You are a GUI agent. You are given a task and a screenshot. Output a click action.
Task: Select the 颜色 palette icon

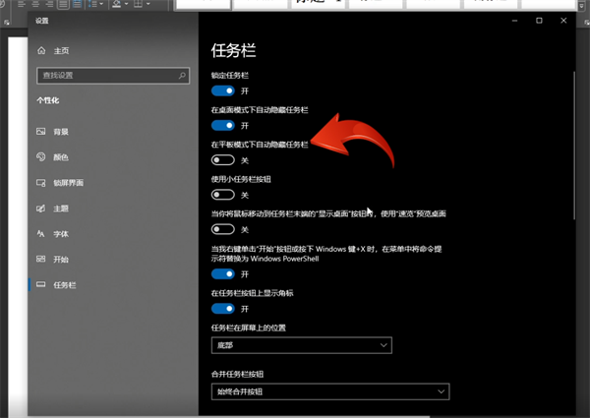(x=40, y=156)
